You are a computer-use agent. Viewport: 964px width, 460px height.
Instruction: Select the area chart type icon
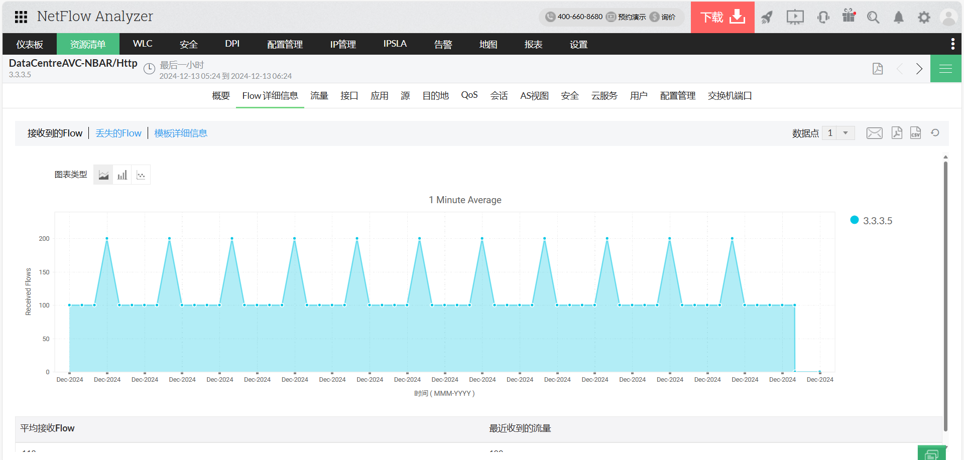coord(103,175)
